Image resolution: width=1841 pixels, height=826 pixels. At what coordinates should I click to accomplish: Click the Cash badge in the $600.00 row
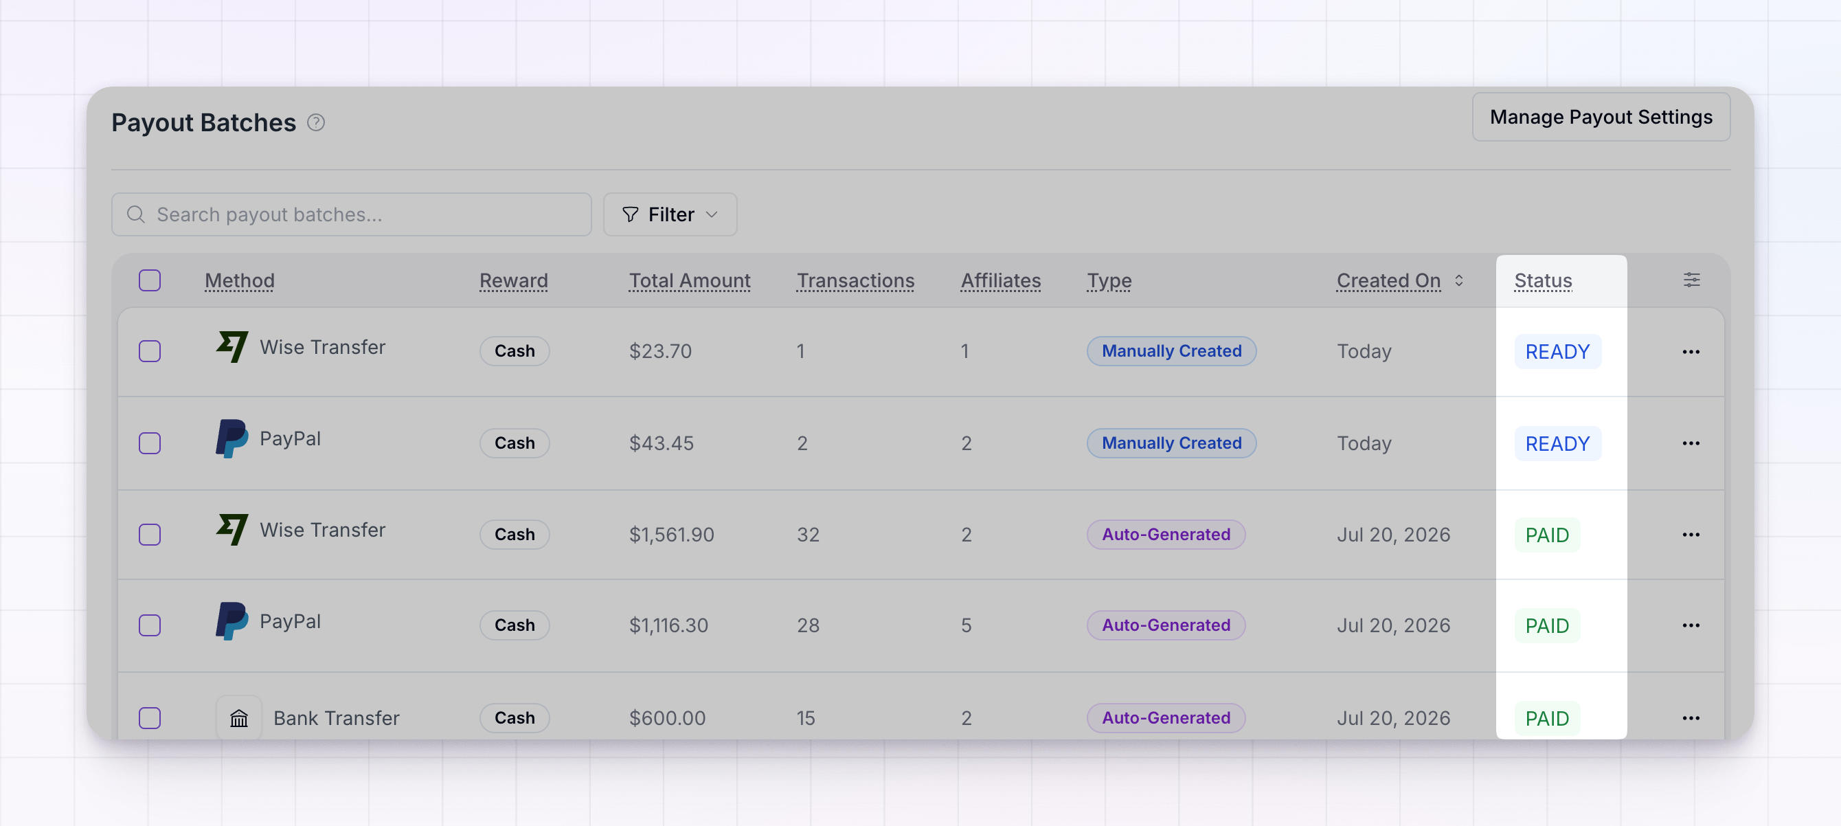(515, 718)
